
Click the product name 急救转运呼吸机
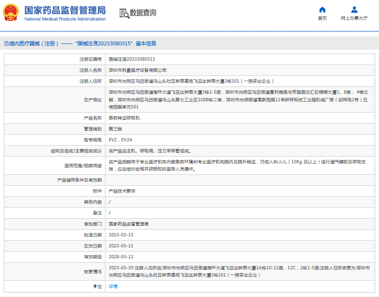pos(124,118)
